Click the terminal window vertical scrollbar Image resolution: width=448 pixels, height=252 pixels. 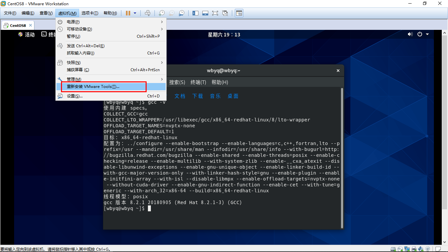342,158
